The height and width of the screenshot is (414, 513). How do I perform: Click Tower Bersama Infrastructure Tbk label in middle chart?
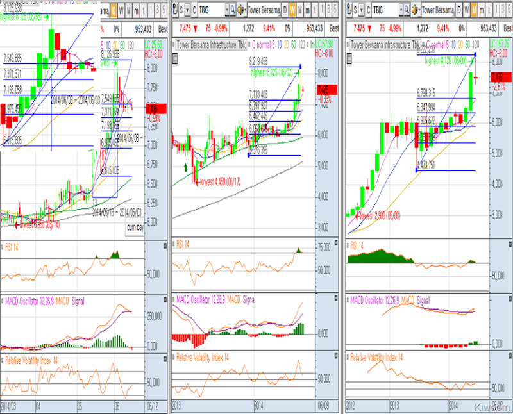click(x=211, y=45)
